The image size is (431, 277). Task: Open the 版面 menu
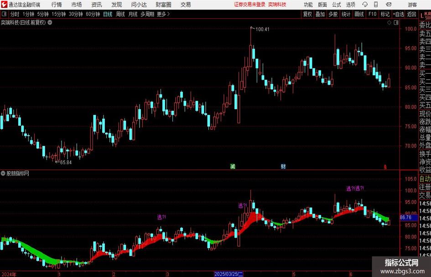[322, 5]
